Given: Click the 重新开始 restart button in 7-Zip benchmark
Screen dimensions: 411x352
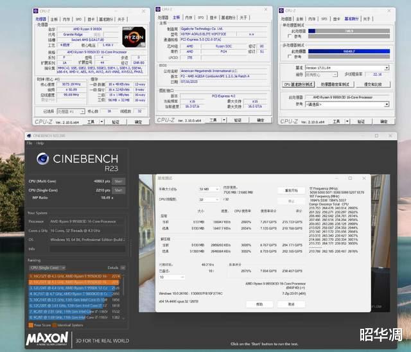Looking at the screenshot, I should click(291, 190).
